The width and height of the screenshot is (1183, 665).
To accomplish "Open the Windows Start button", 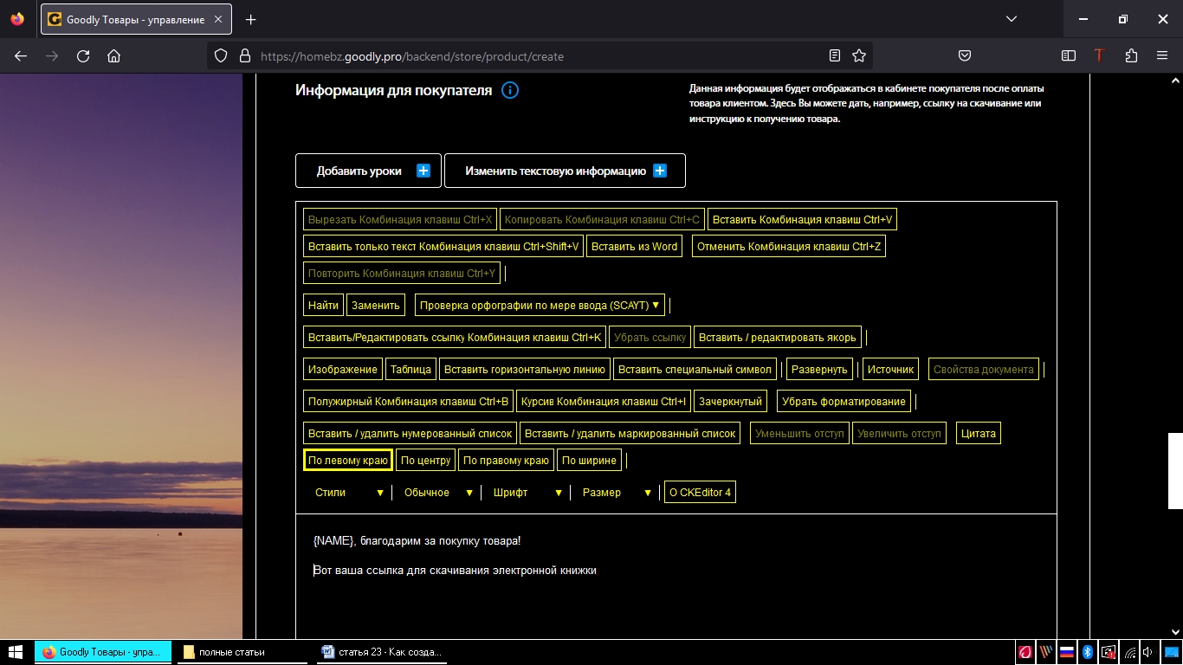I will [16, 652].
